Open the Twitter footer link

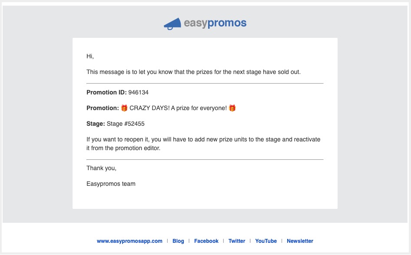tap(237, 241)
